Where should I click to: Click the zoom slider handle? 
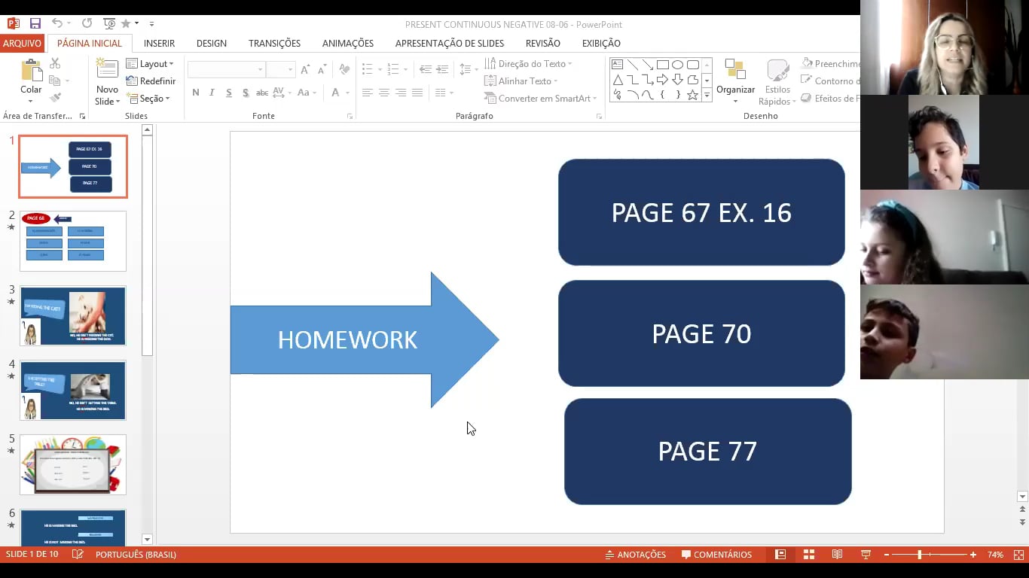click(x=919, y=555)
